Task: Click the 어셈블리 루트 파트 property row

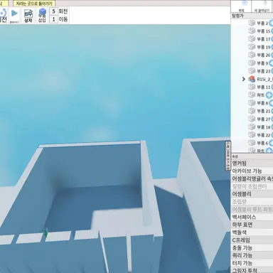Action: [252, 210]
